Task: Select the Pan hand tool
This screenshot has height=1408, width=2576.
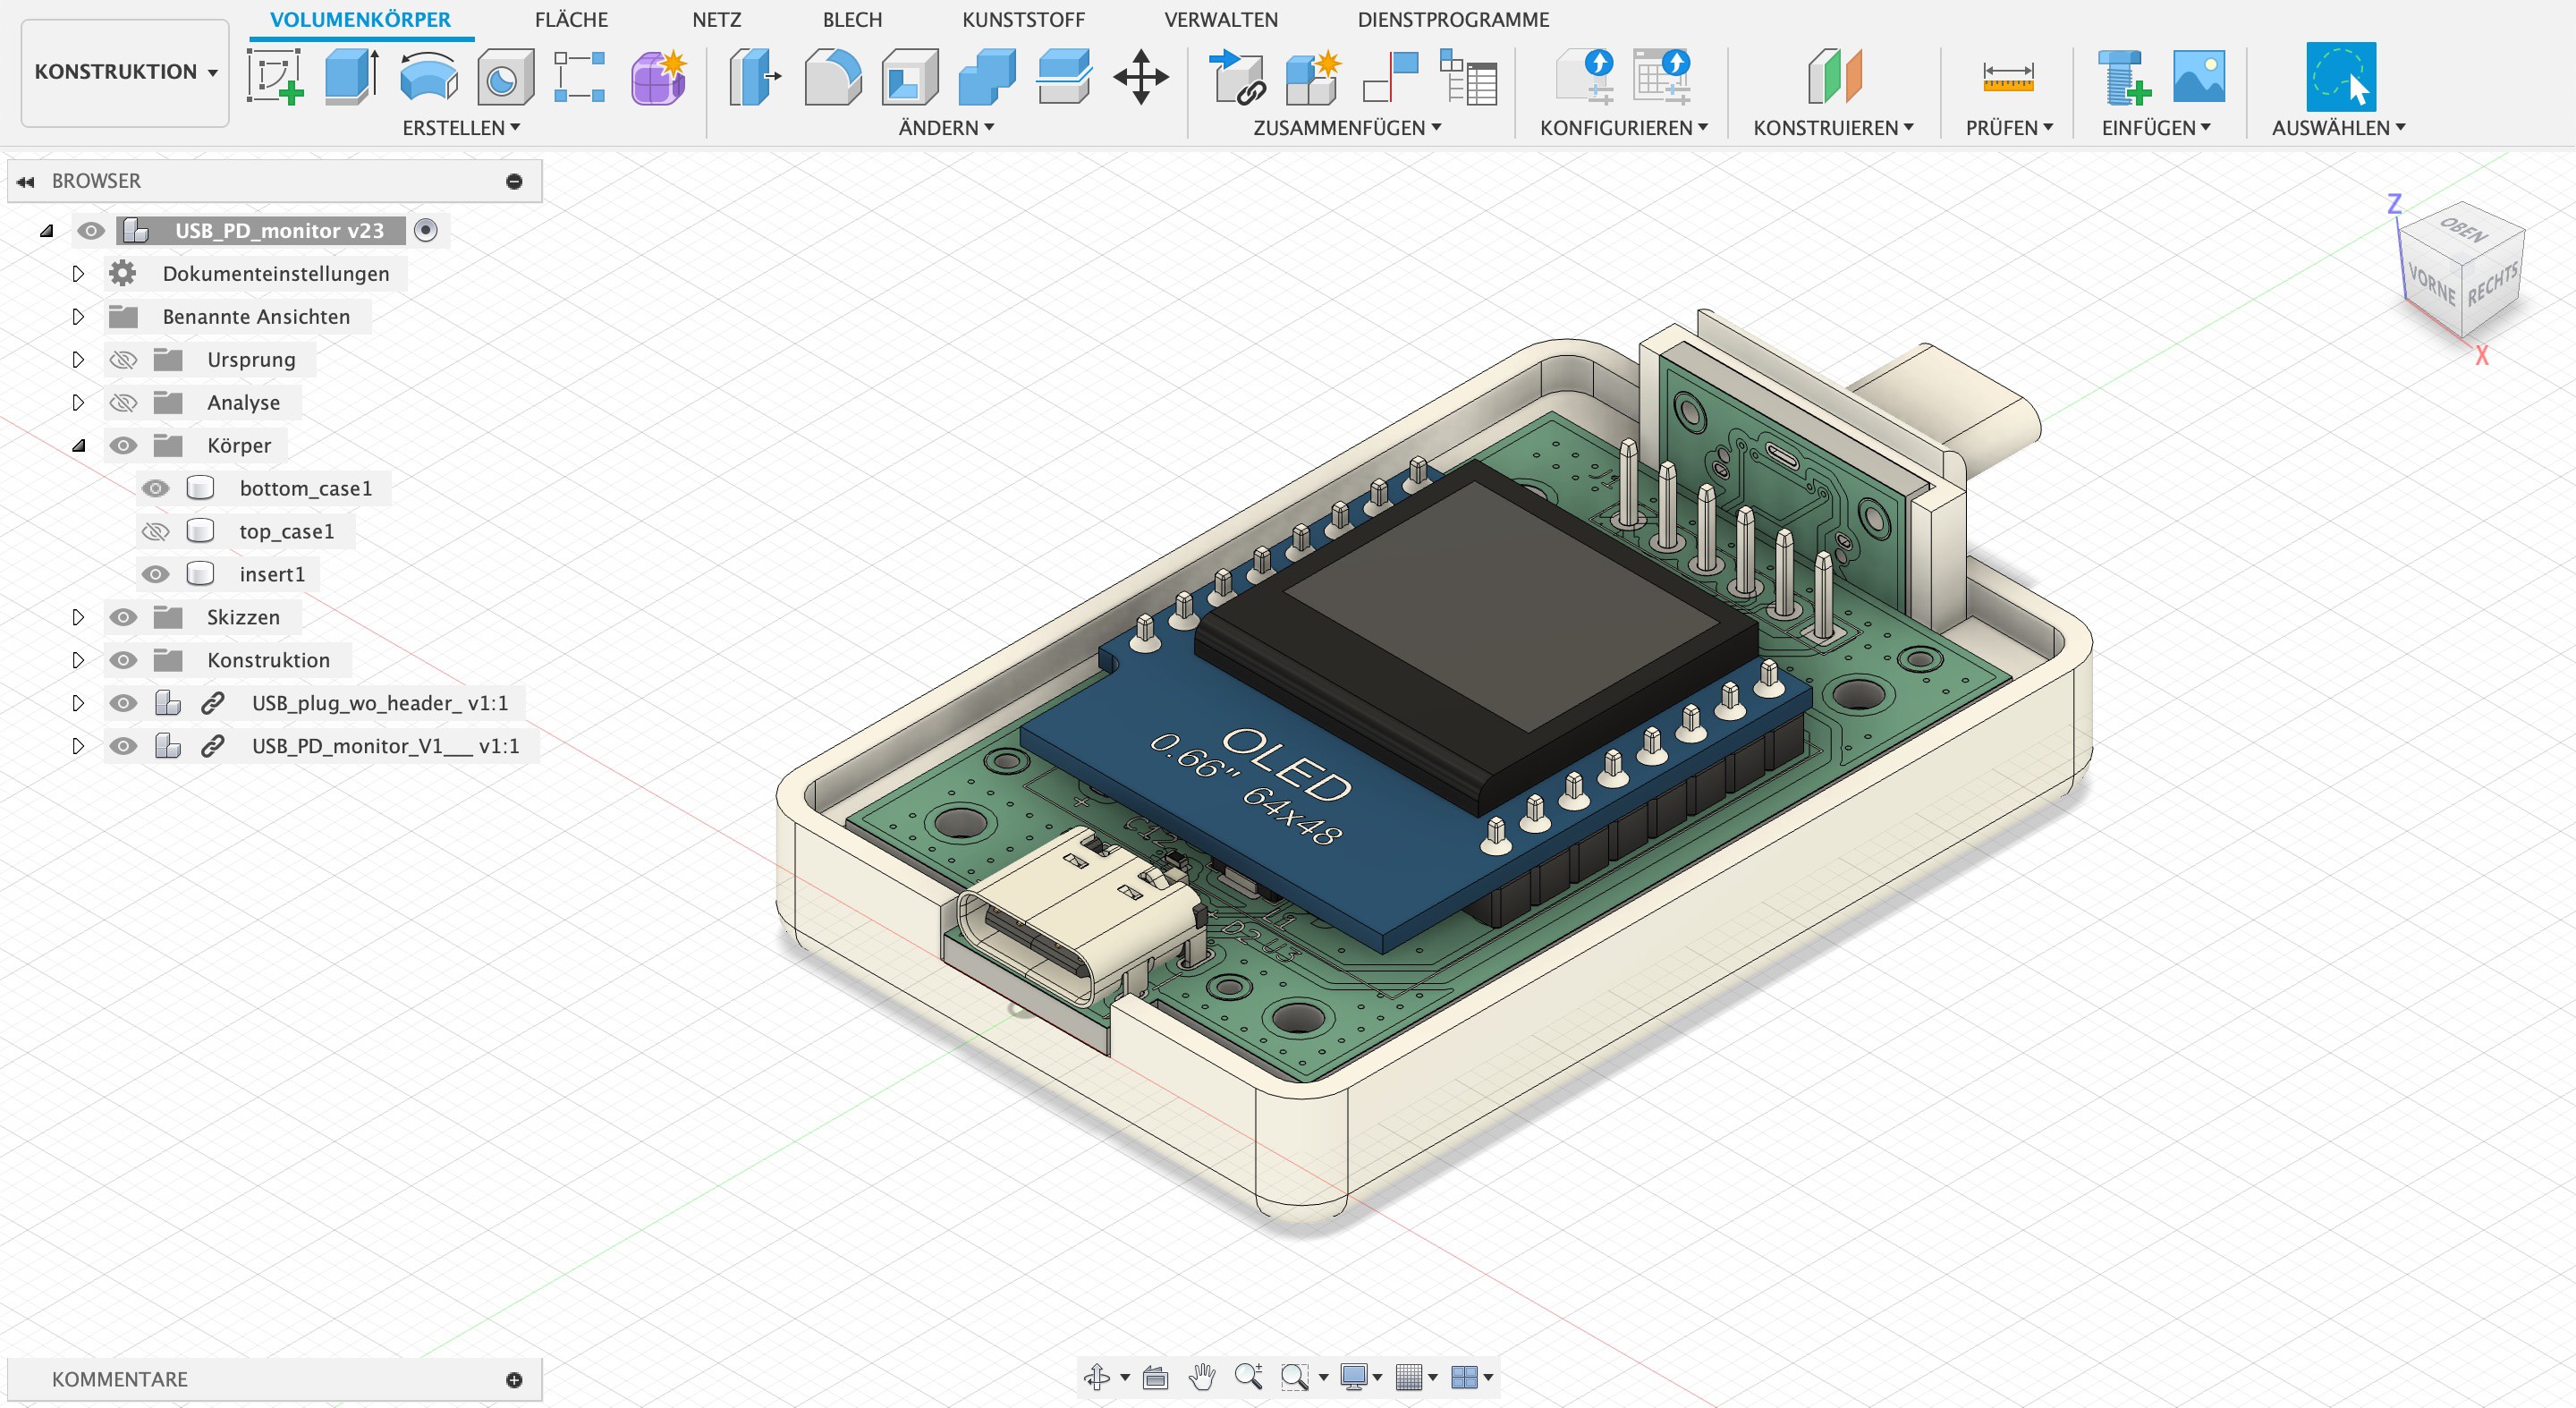Action: (1201, 1377)
